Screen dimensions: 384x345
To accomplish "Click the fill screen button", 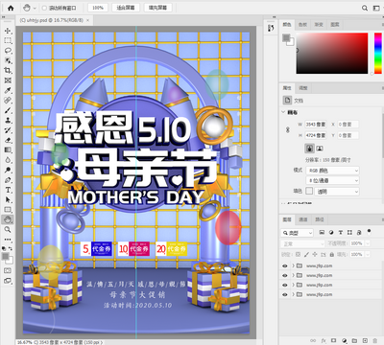I will (x=157, y=8).
